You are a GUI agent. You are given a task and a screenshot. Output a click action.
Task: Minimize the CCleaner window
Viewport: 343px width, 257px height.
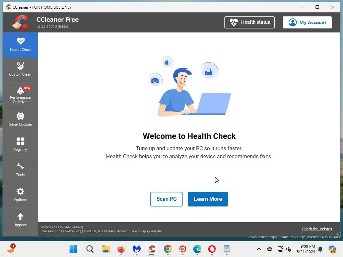pos(302,7)
